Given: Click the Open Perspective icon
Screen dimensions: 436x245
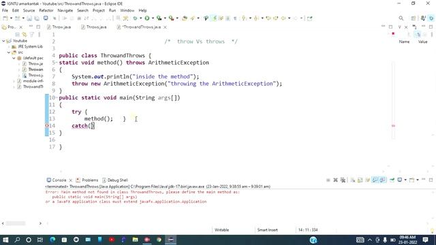Looking at the screenshot, I should click(x=414, y=18).
